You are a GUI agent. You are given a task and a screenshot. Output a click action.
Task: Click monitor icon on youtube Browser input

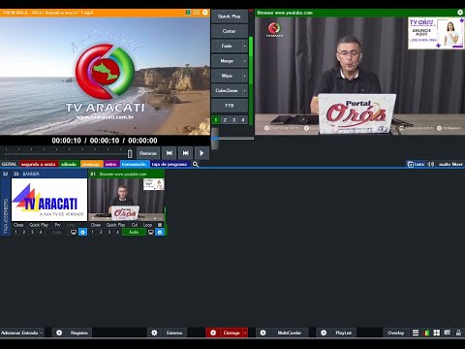pyautogui.click(x=151, y=232)
